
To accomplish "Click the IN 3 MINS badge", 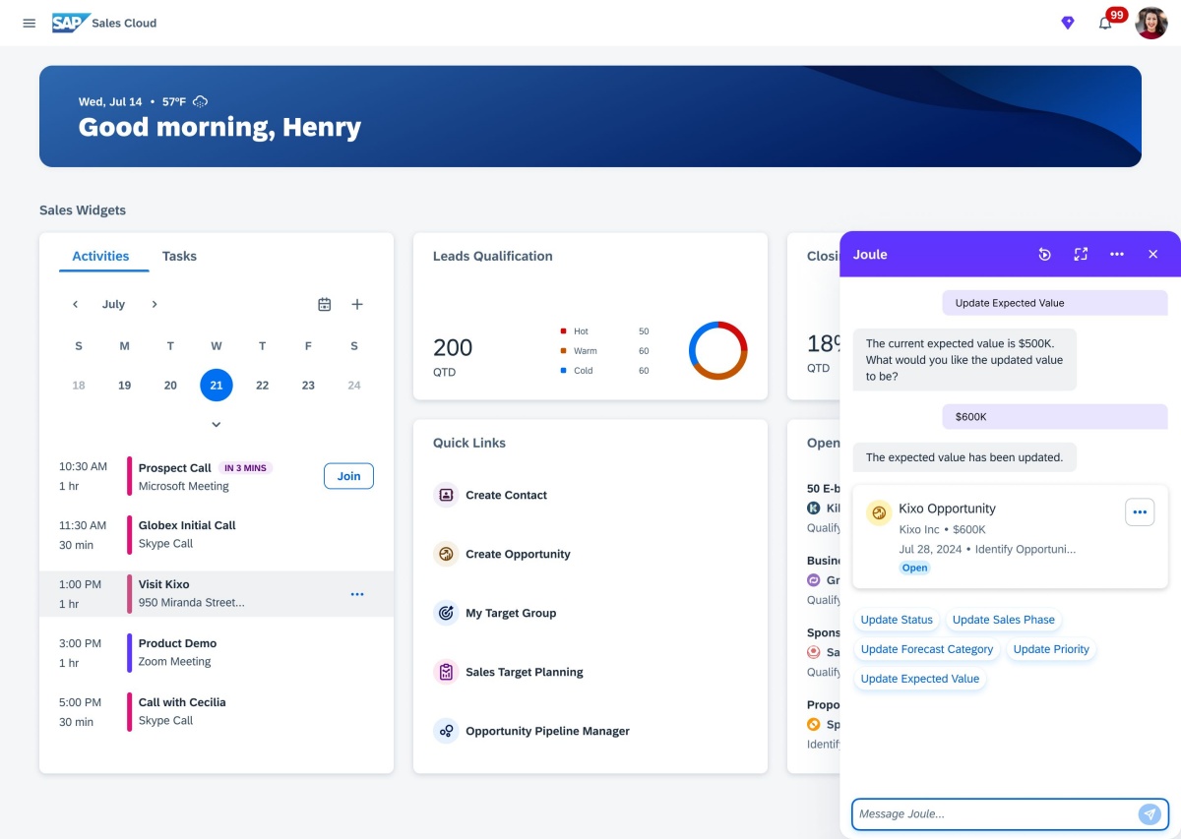I will (245, 468).
